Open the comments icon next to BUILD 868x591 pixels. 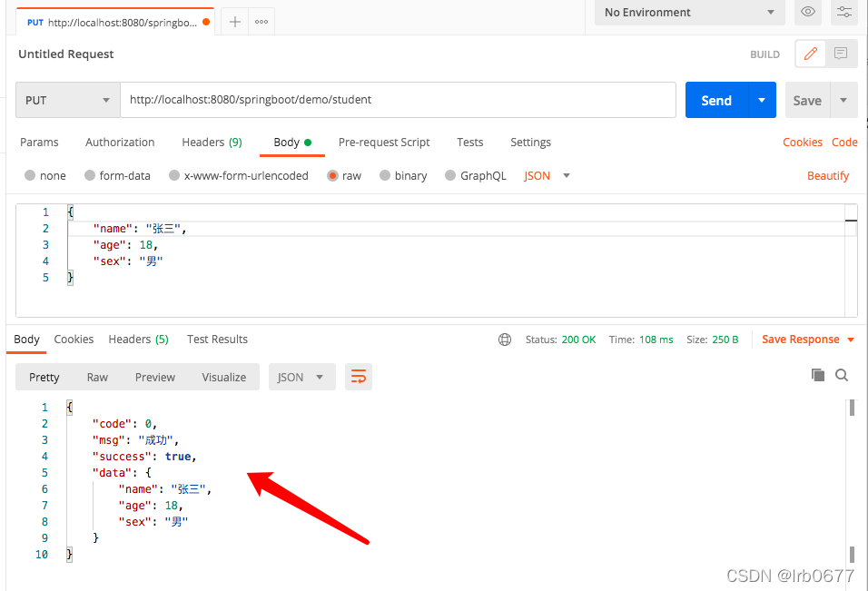pyautogui.click(x=841, y=54)
